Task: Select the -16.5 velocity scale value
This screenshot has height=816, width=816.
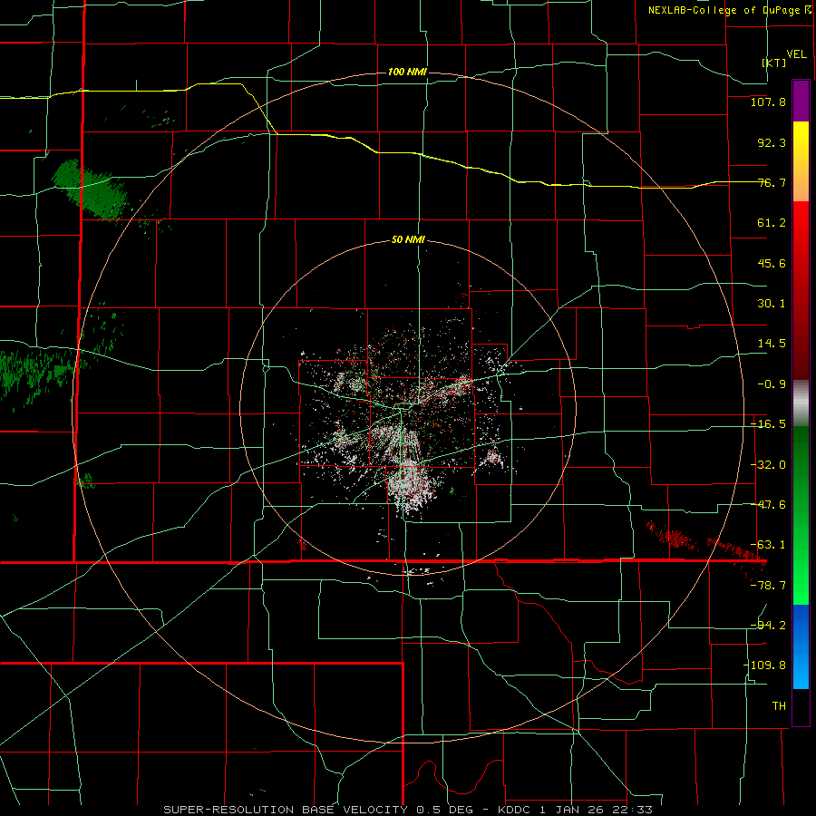Action: [x=768, y=424]
